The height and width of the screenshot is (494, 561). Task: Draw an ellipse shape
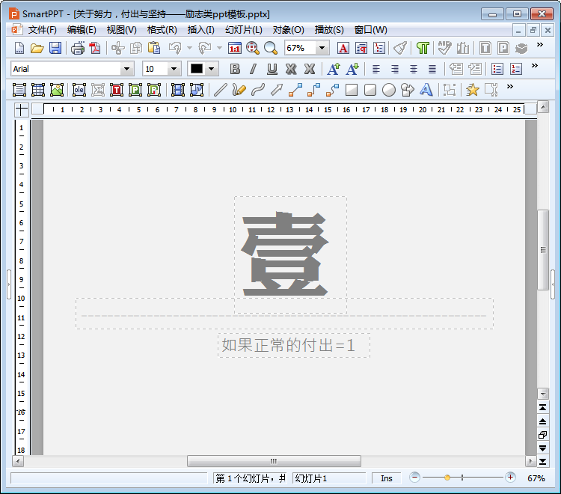(388, 90)
